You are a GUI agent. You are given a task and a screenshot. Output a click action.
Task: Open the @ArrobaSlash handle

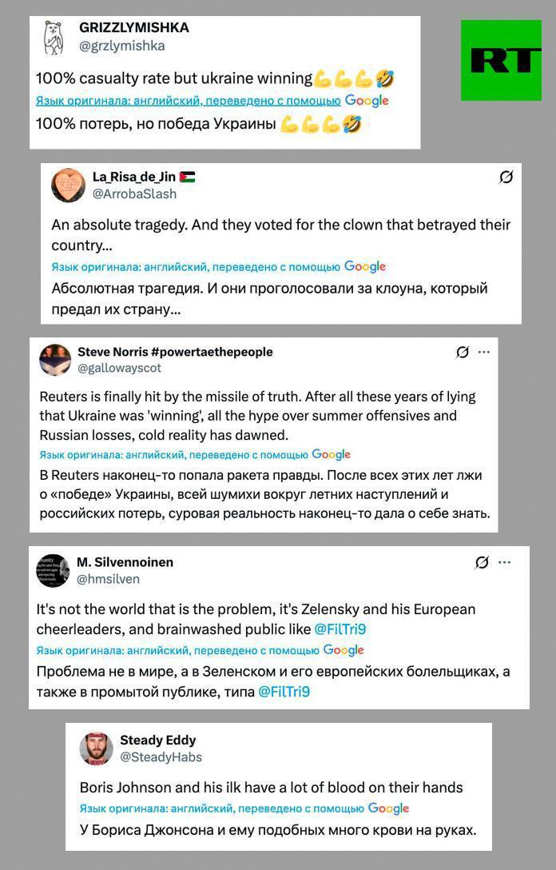[134, 194]
